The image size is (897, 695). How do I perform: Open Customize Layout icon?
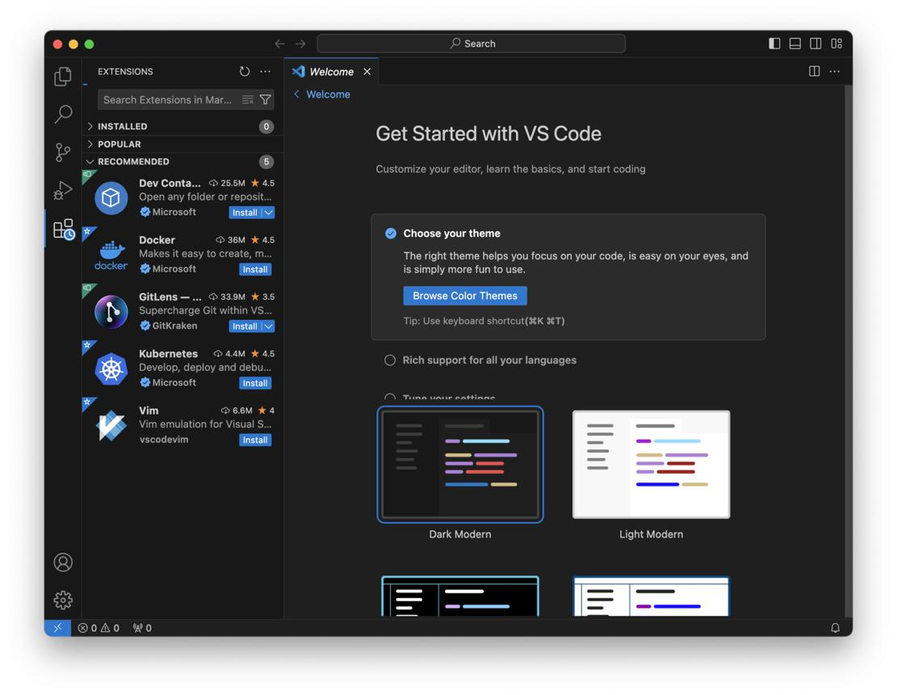click(836, 44)
